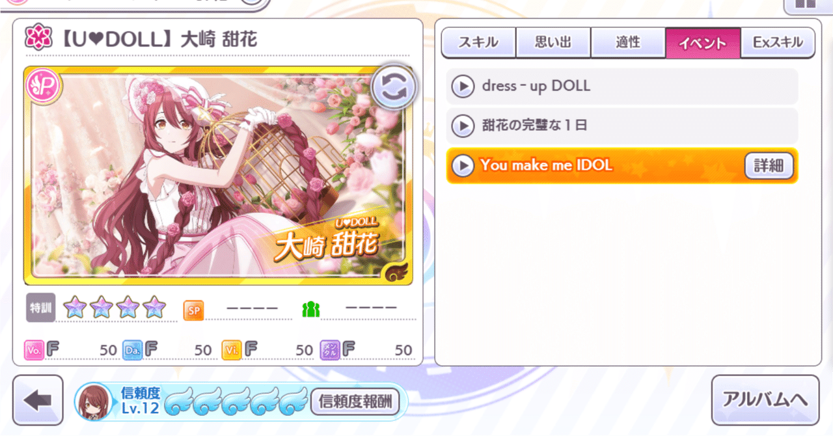Tap the Da. dance stat icon
This screenshot has width=833, height=436.
coord(132,350)
